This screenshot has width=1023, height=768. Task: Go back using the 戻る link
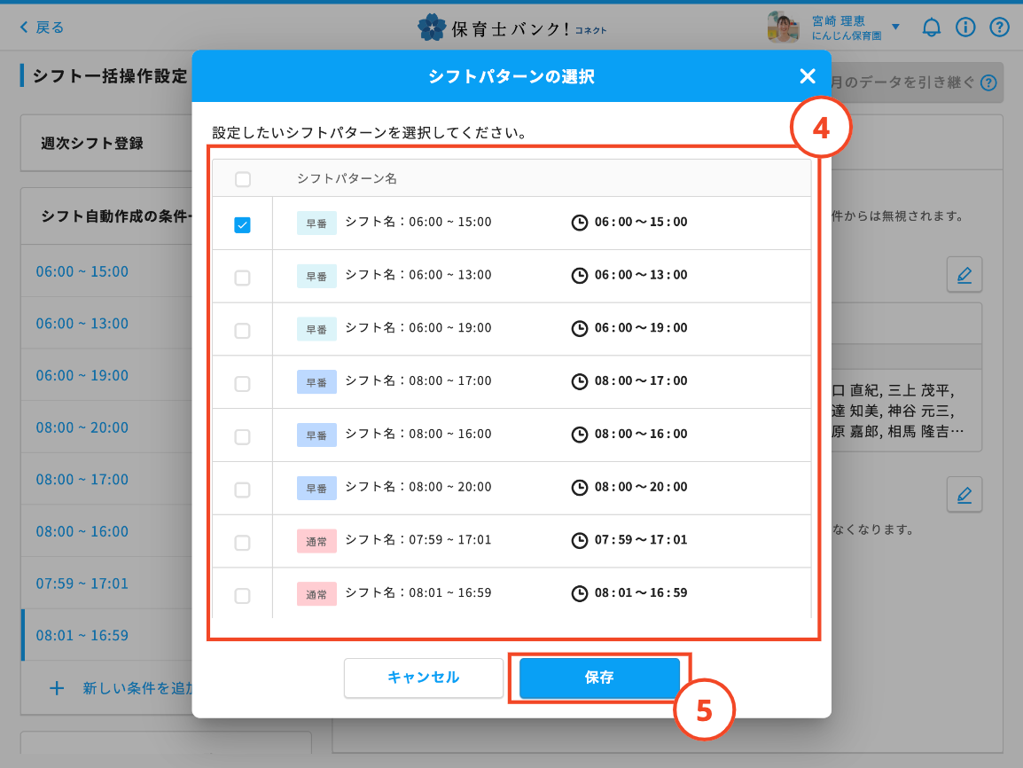tap(42, 27)
